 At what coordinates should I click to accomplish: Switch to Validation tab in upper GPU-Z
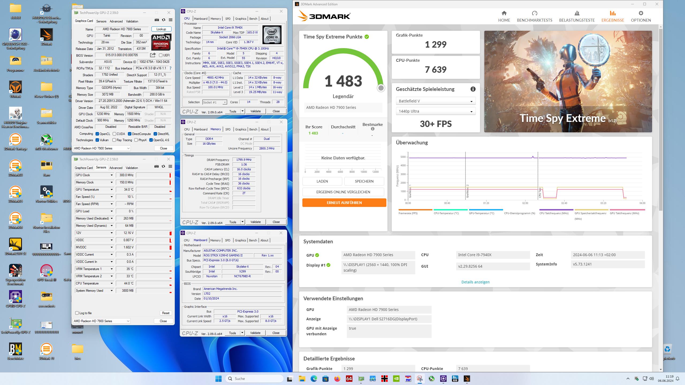[132, 21]
